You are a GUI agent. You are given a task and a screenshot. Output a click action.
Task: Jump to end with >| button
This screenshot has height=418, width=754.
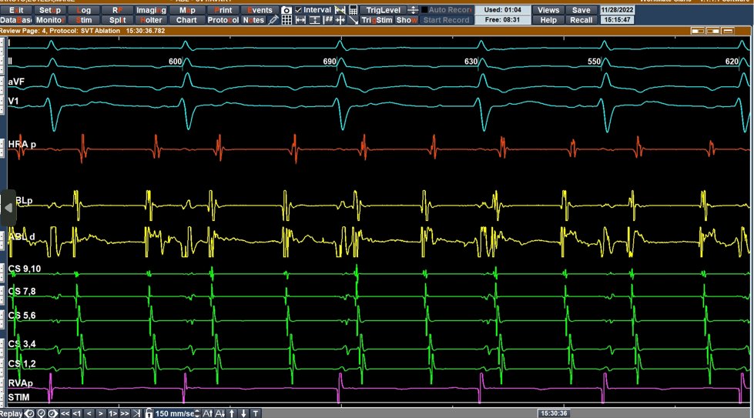coord(136,413)
